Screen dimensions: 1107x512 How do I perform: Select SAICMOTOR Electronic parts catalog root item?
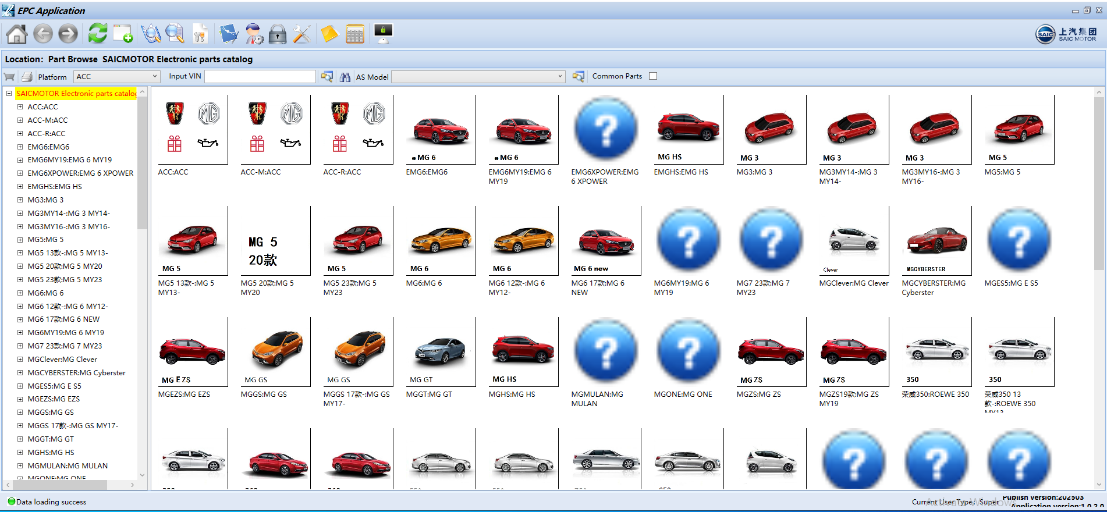tap(76, 94)
